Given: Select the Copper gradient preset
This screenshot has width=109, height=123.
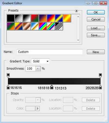Looking at the screenshot, I should [x=27, y=26].
